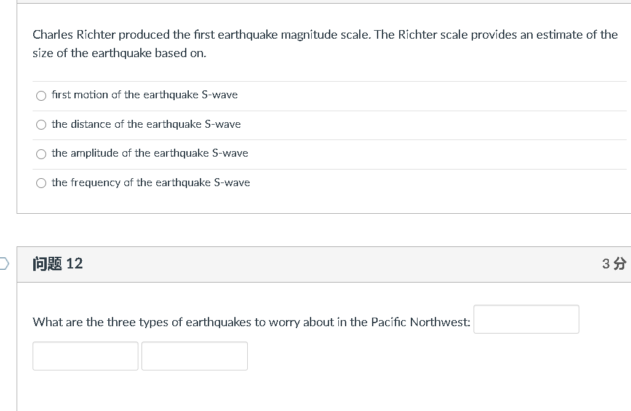Click the 'the amplitude of the earthquake S-wave' label text

point(149,153)
